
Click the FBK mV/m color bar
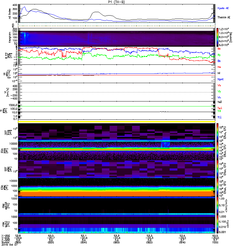click(217, 206)
